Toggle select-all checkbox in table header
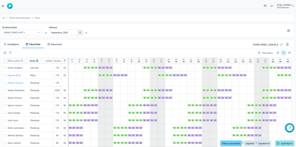296x147 pixels. [x=5, y=61]
